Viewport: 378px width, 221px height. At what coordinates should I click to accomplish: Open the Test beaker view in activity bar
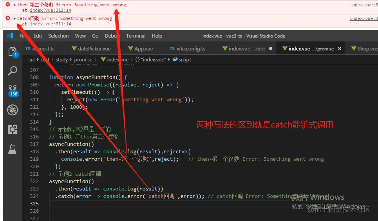point(12,149)
